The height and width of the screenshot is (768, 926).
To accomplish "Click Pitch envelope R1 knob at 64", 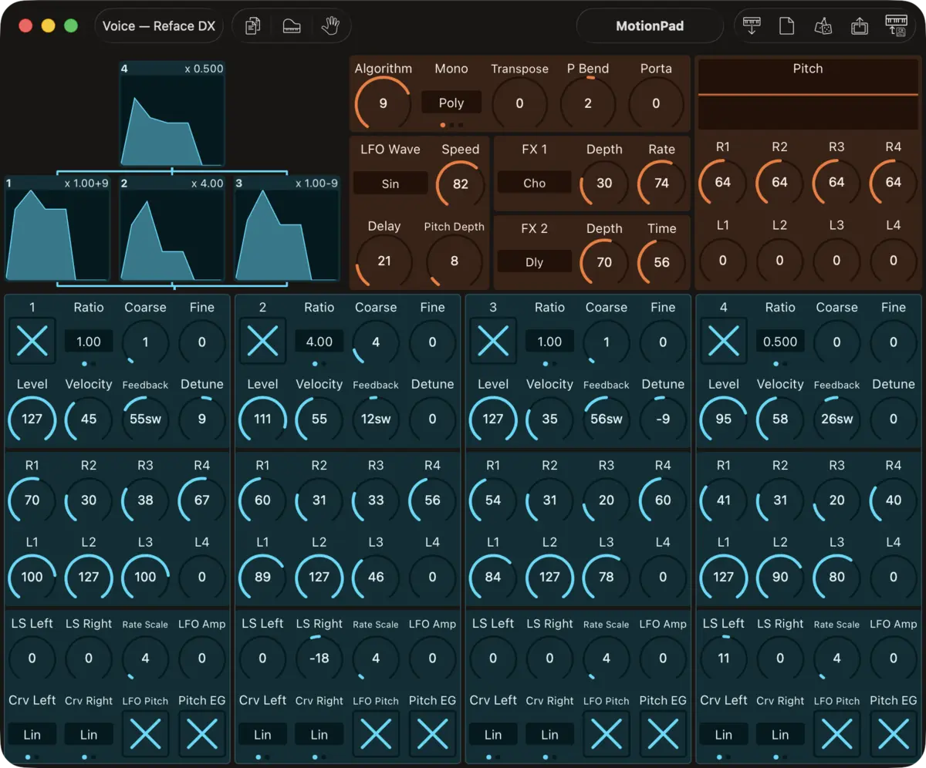I will pyautogui.click(x=723, y=183).
